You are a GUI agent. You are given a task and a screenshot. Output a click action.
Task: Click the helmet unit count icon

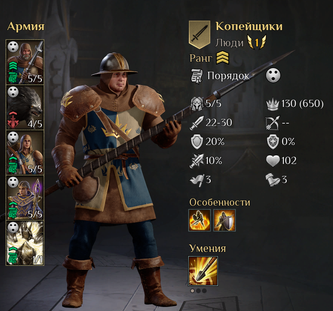pos(197,104)
